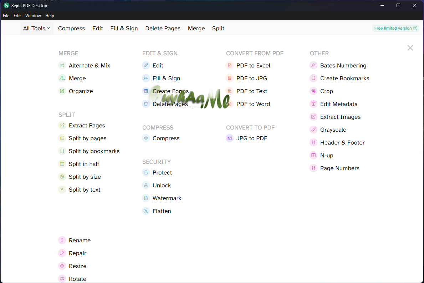Click the Rotate tool icon

(62, 279)
